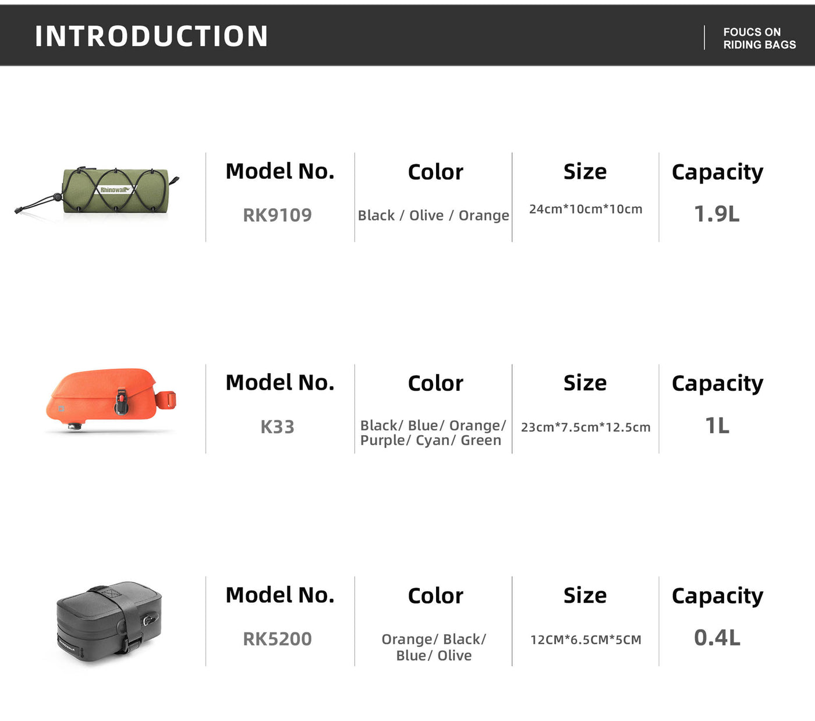The width and height of the screenshot is (815, 721).
Task: Click the INTRODUCTION header title
Action: click(151, 36)
